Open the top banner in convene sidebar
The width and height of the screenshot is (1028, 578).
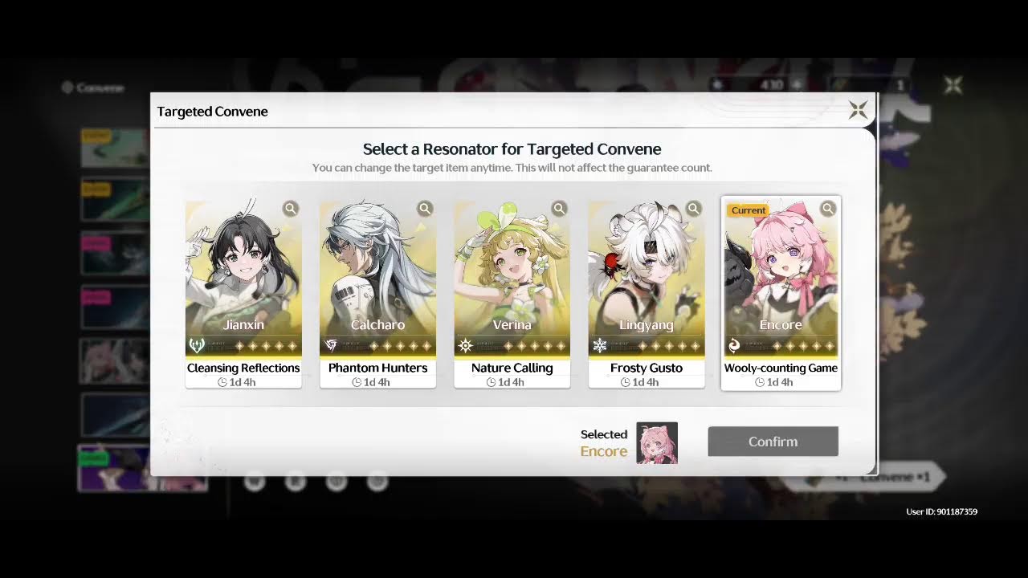114,149
